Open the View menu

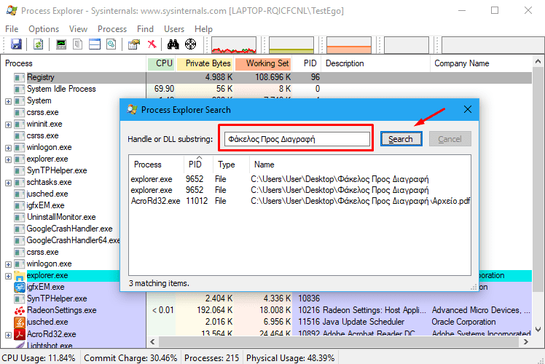78,29
